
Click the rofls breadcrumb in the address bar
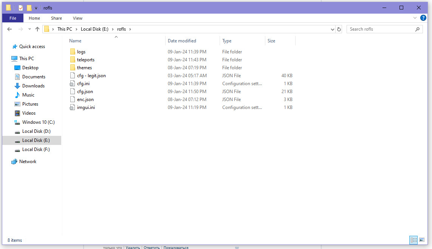[x=121, y=29]
